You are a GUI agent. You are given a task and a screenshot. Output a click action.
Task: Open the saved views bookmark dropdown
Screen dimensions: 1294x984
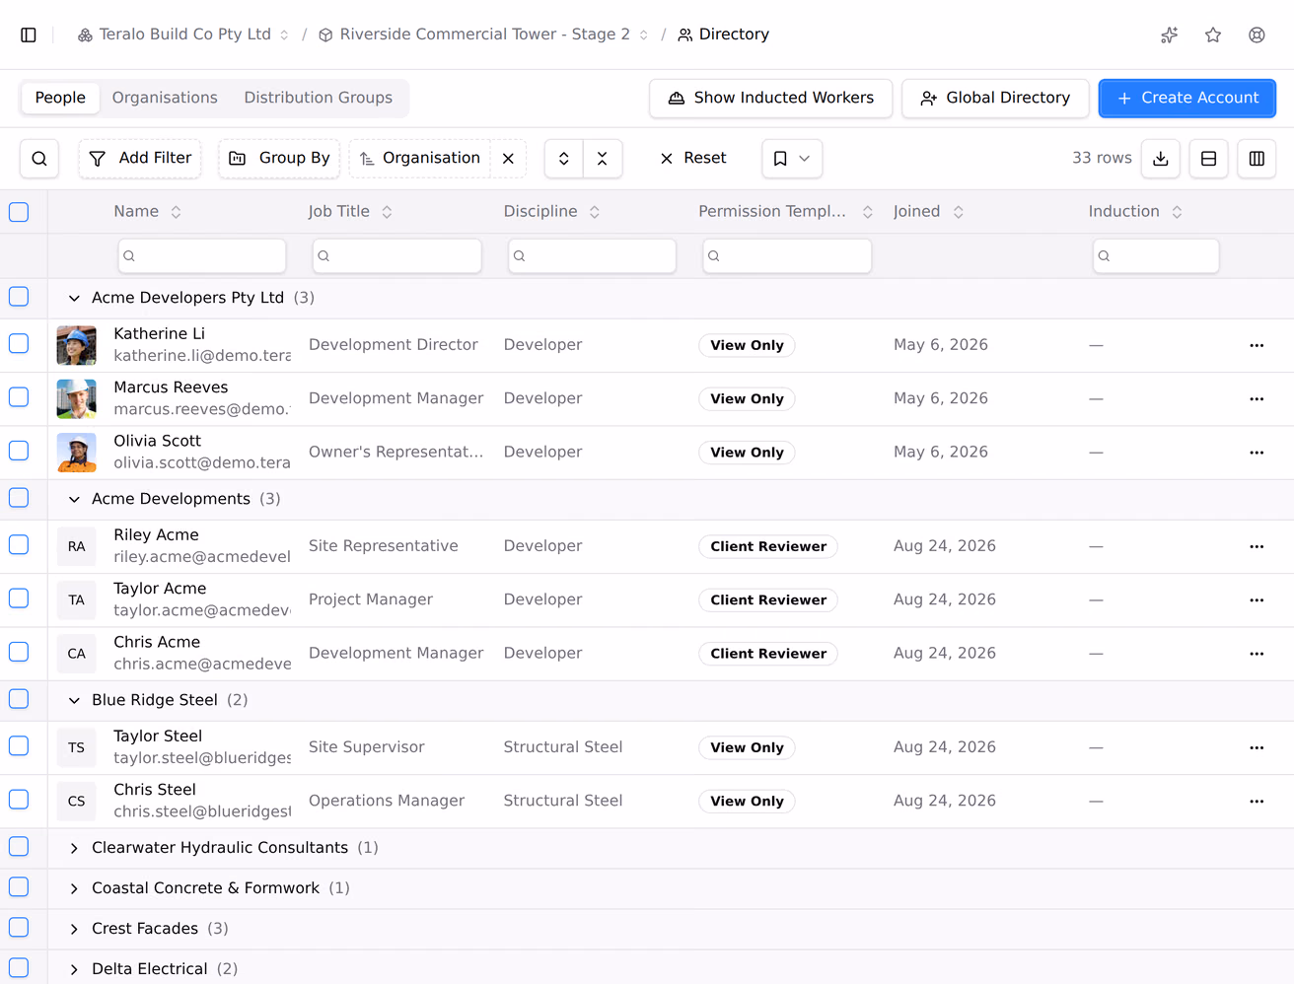(792, 159)
